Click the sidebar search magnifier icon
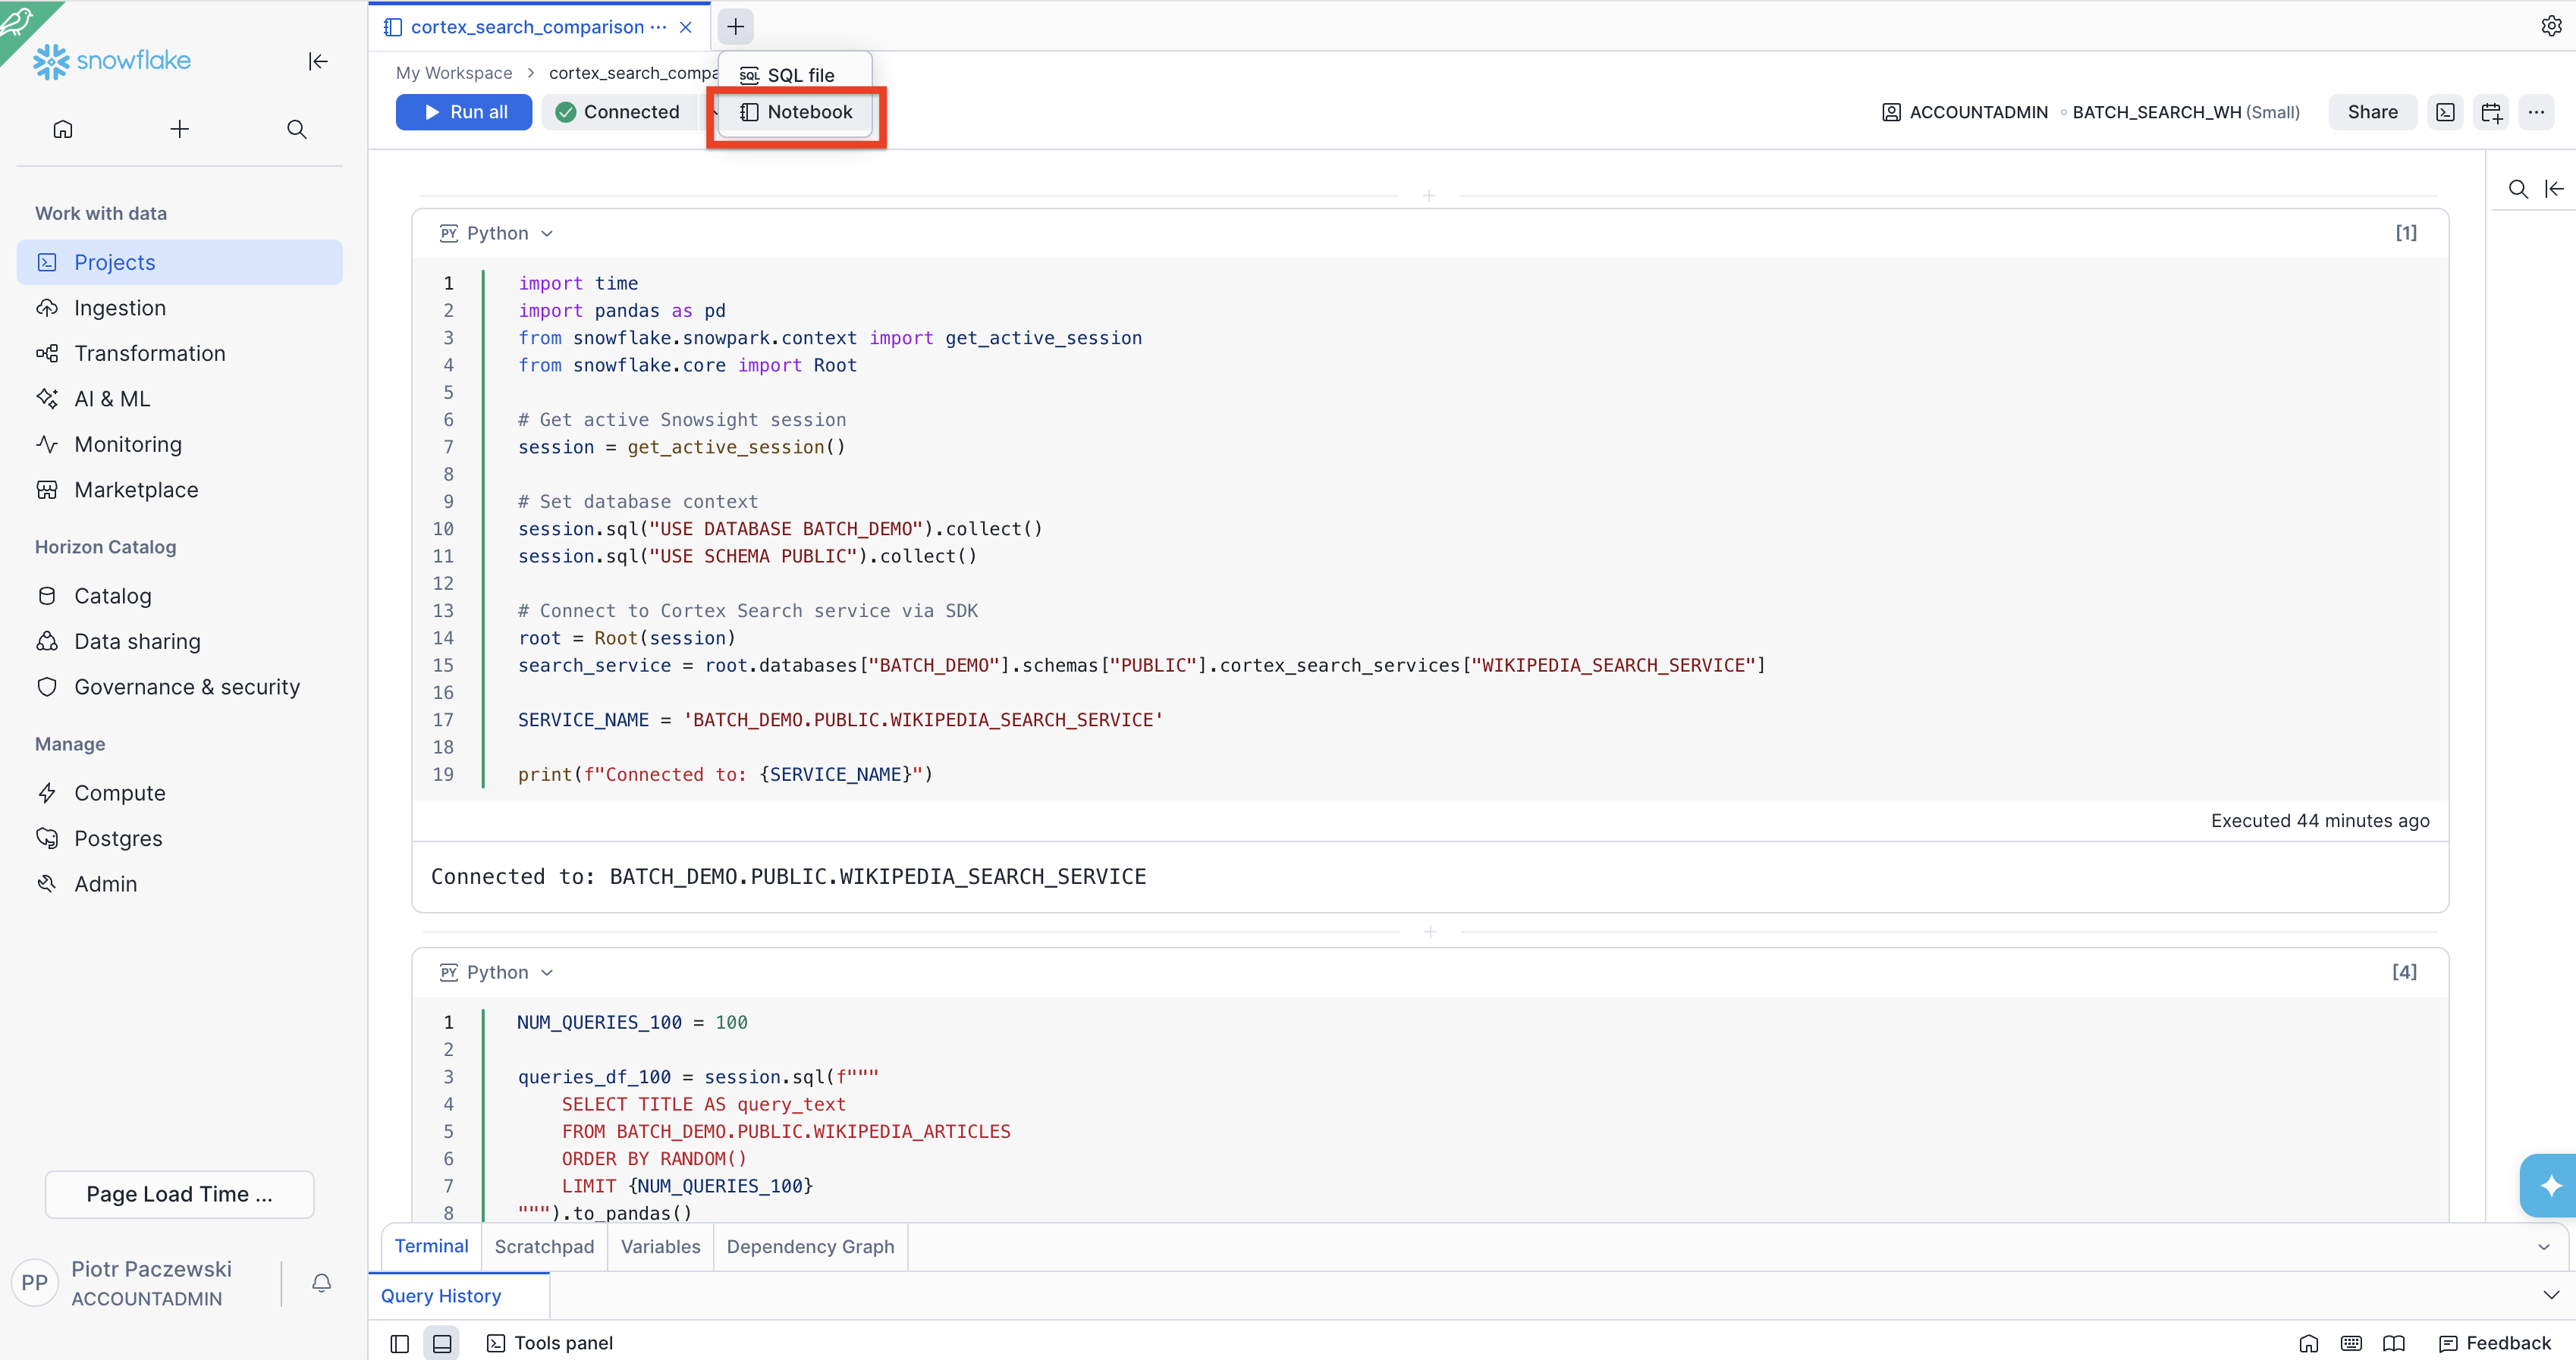 [x=296, y=129]
